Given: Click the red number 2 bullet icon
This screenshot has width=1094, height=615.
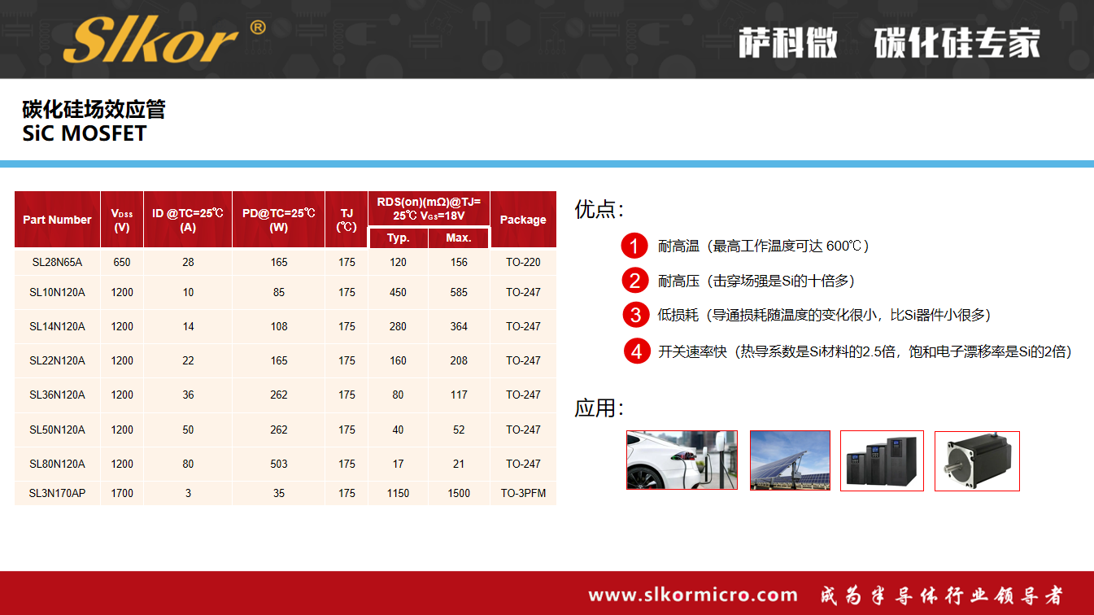Looking at the screenshot, I should [634, 281].
